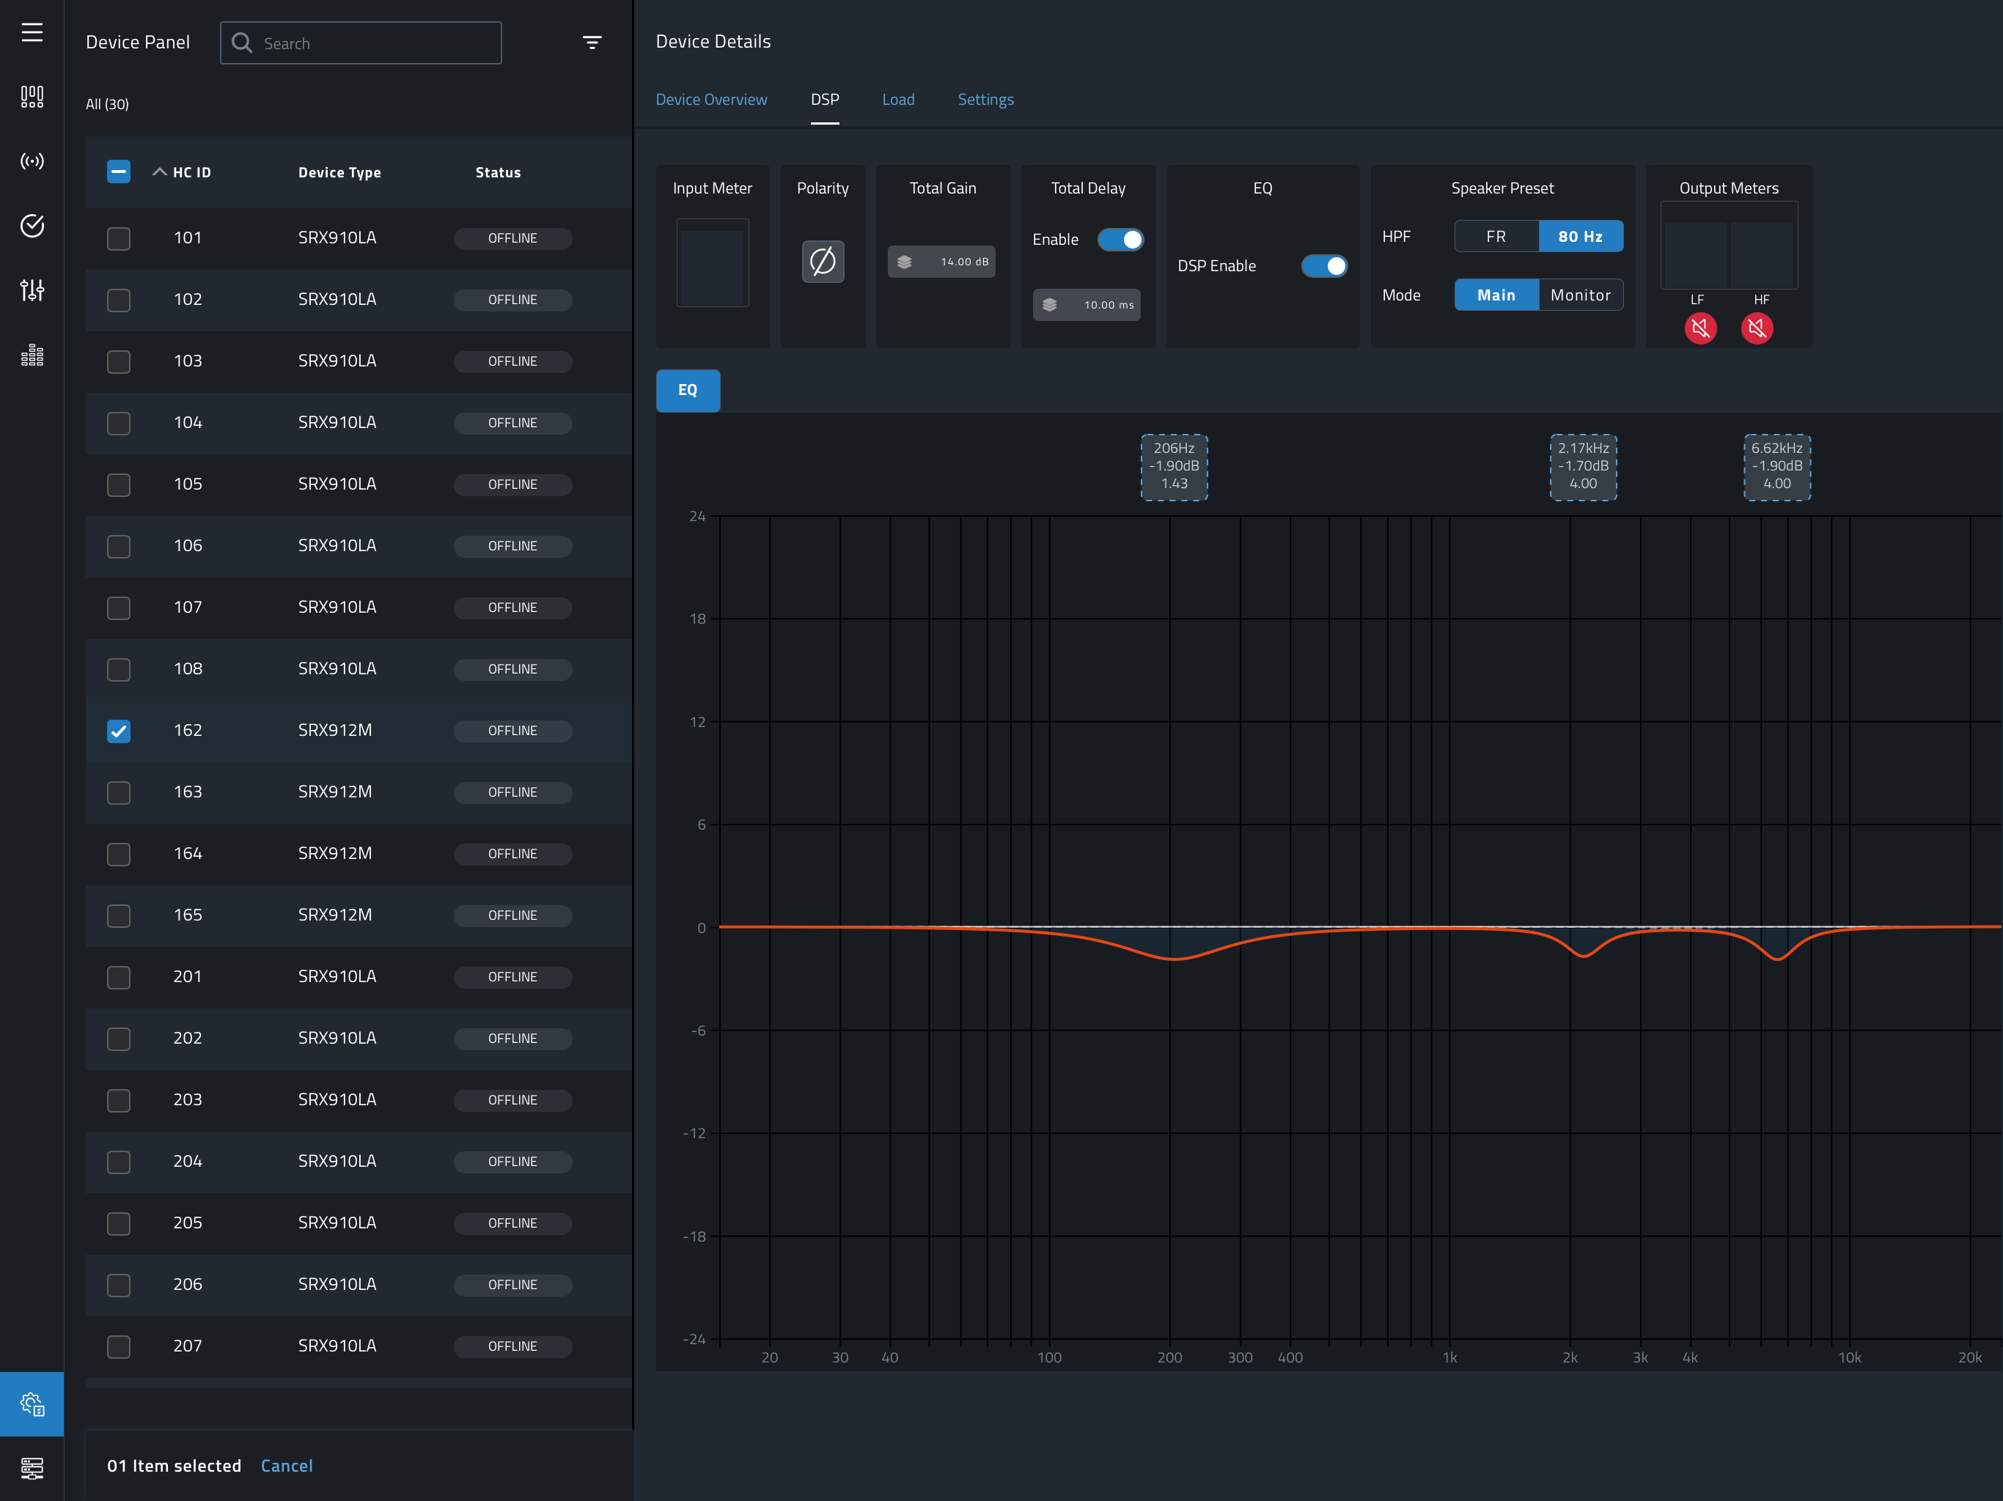Image resolution: width=2003 pixels, height=1501 pixels.
Task: Select Monitor speaker mode
Action: (1580, 295)
